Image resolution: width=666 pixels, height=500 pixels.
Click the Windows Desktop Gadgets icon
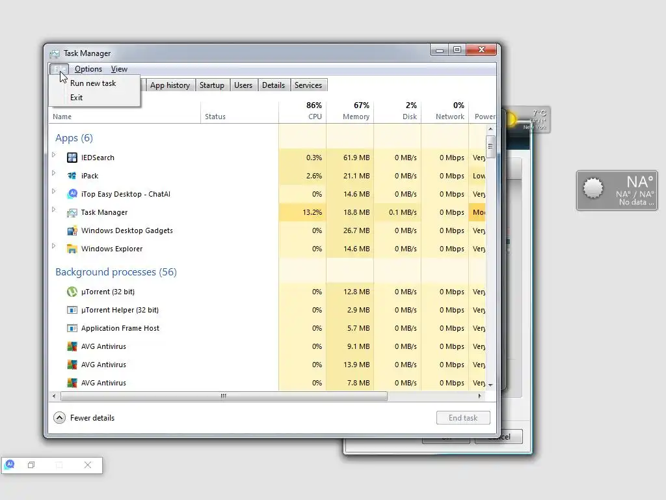click(72, 231)
